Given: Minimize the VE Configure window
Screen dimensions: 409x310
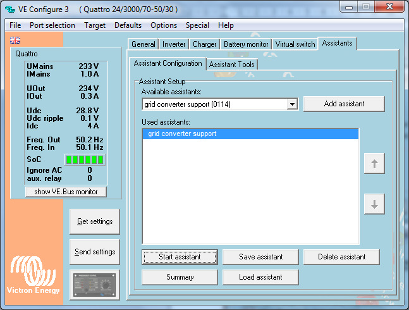Looking at the screenshot, I should click(x=349, y=7).
